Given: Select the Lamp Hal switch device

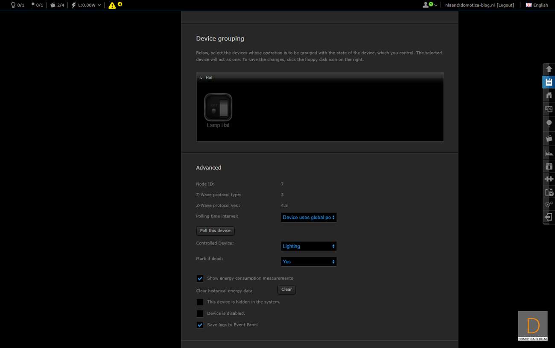Looking at the screenshot, I should click(218, 108).
